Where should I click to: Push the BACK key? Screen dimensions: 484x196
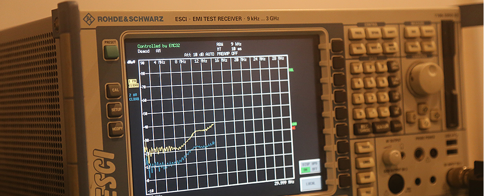[397, 126]
